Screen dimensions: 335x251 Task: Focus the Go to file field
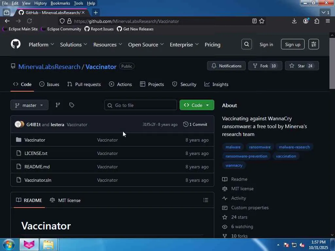(x=141, y=105)
